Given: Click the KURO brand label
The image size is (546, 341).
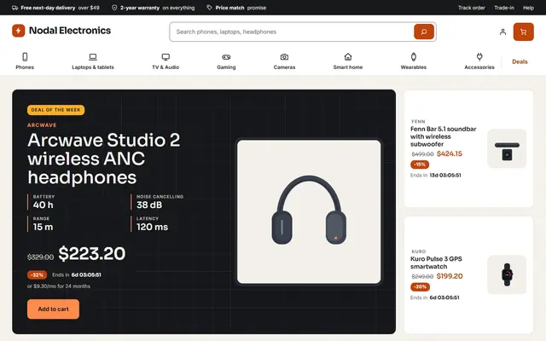Looking at the screenshot, I should click(419, 251).
